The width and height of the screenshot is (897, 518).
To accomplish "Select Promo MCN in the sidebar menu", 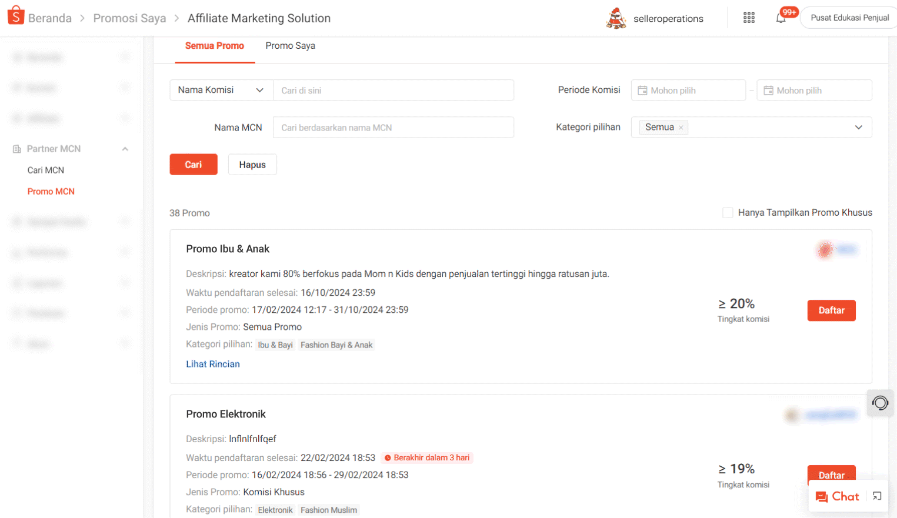I will 51,191.
